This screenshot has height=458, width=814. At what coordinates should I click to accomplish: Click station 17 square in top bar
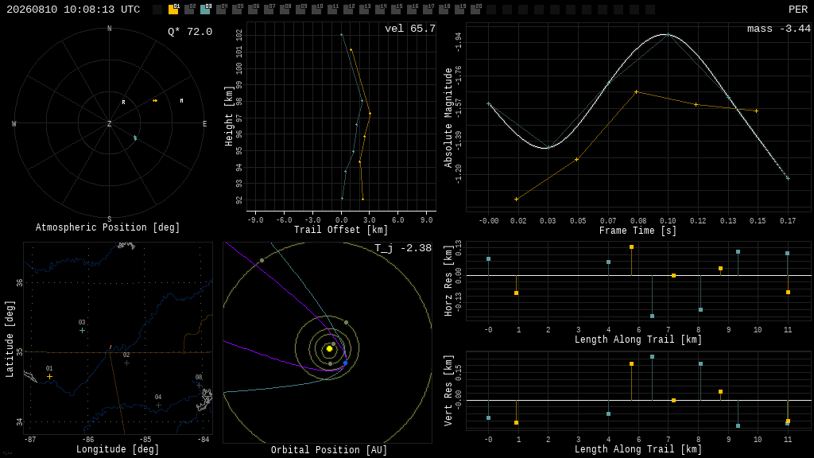tap(428, 10)
